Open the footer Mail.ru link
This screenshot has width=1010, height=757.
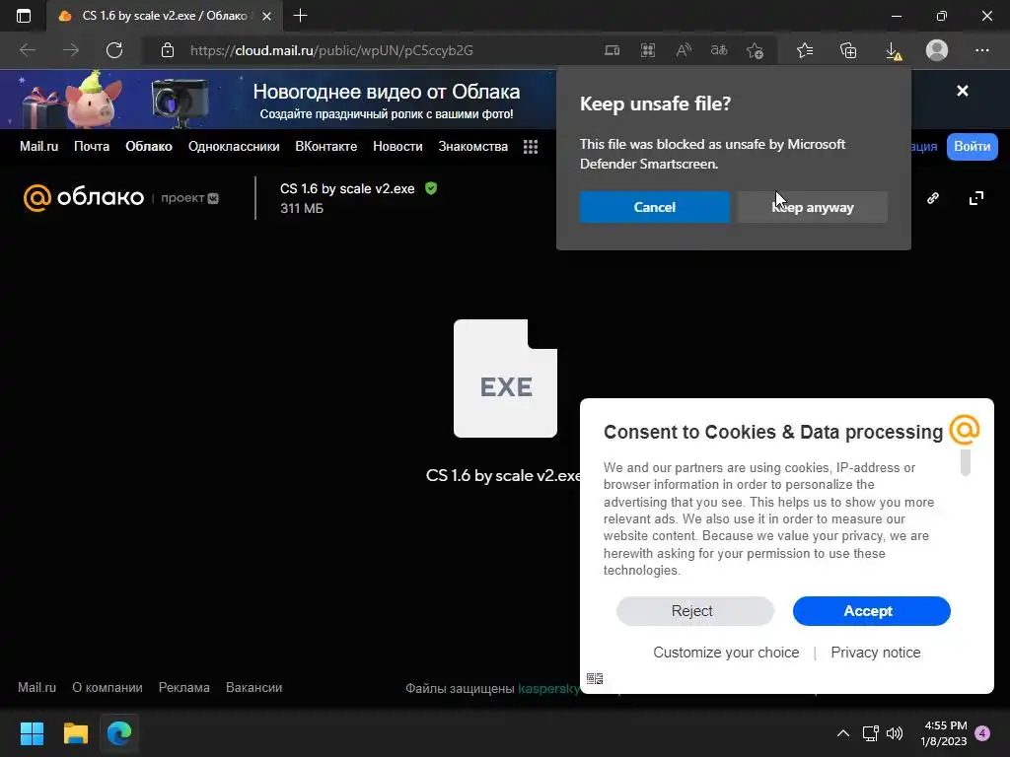(x=36, y=687)
